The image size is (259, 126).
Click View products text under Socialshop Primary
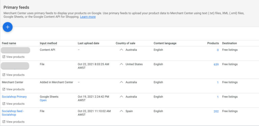point(16,104)
